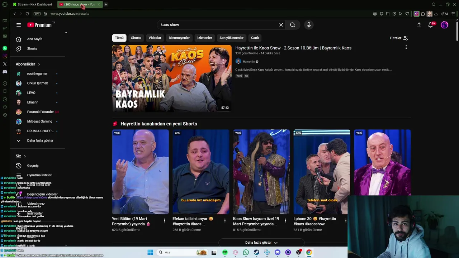
Task: Open Discord in the Opera sidebar
Action: (5, 72)
